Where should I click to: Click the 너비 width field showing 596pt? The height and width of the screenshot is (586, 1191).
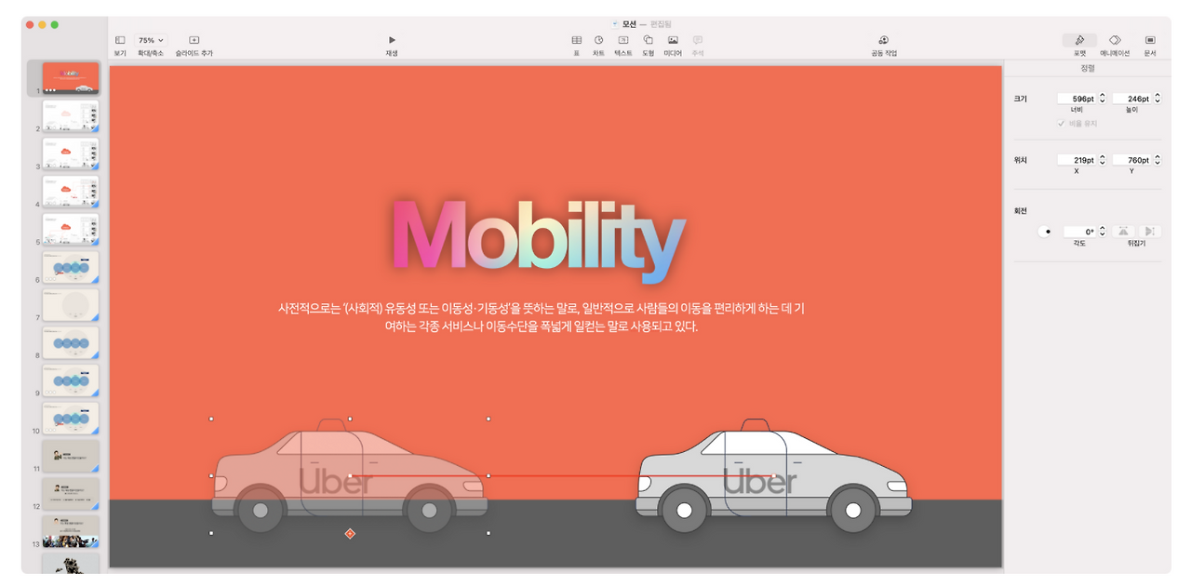(x=1077, y=99)
